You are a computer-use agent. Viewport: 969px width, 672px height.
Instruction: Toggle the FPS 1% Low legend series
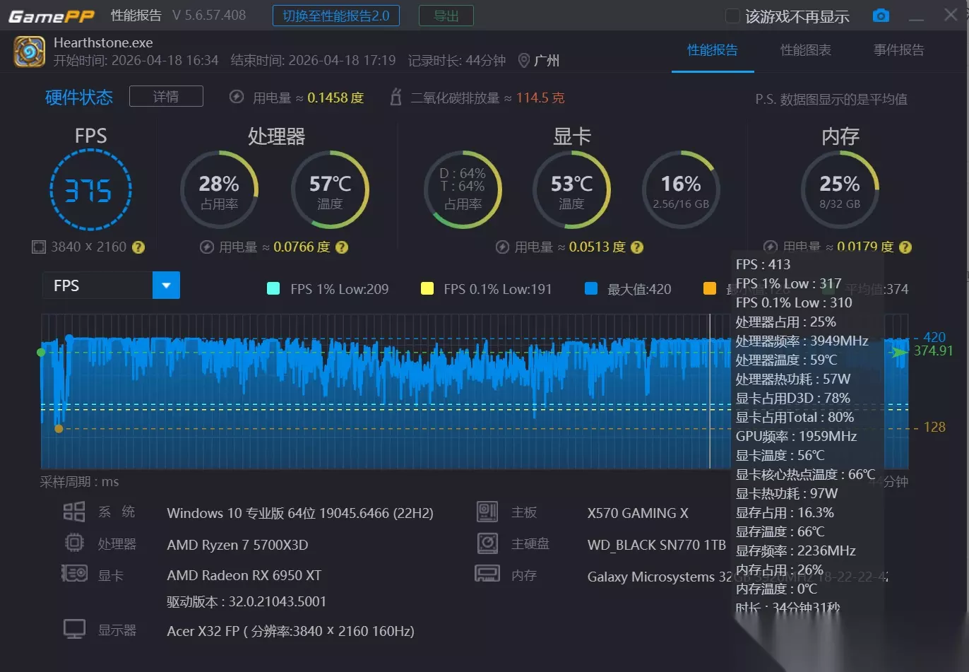coord(328,288)
